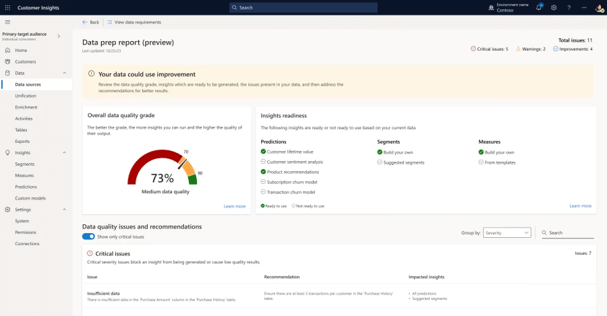Screen dimensions: 607x316
Task: Open Unification in sidebar
Action: [26, 96]
